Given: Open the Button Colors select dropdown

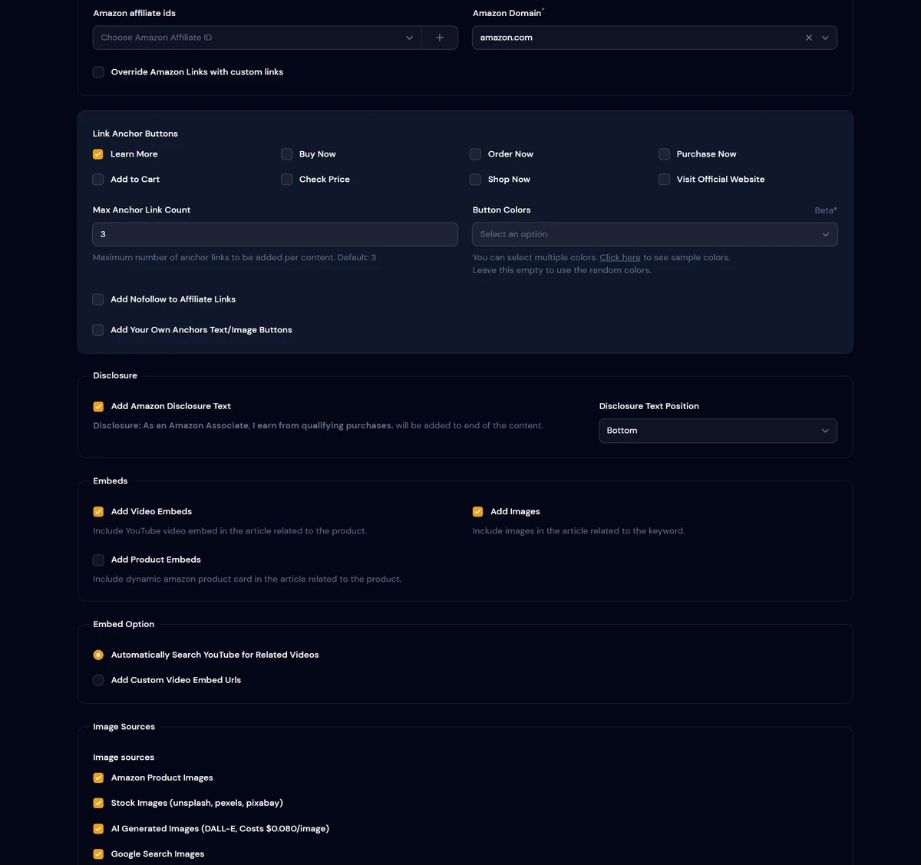Looking at the screenshot, I should click(655, 234).
